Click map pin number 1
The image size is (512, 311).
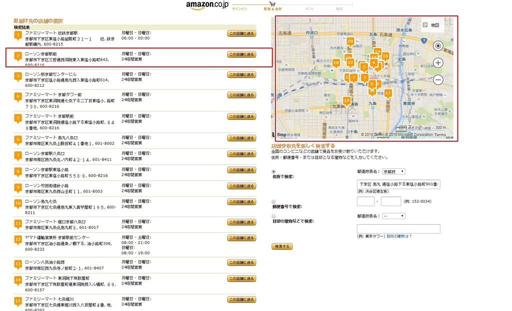coord(364,78)
